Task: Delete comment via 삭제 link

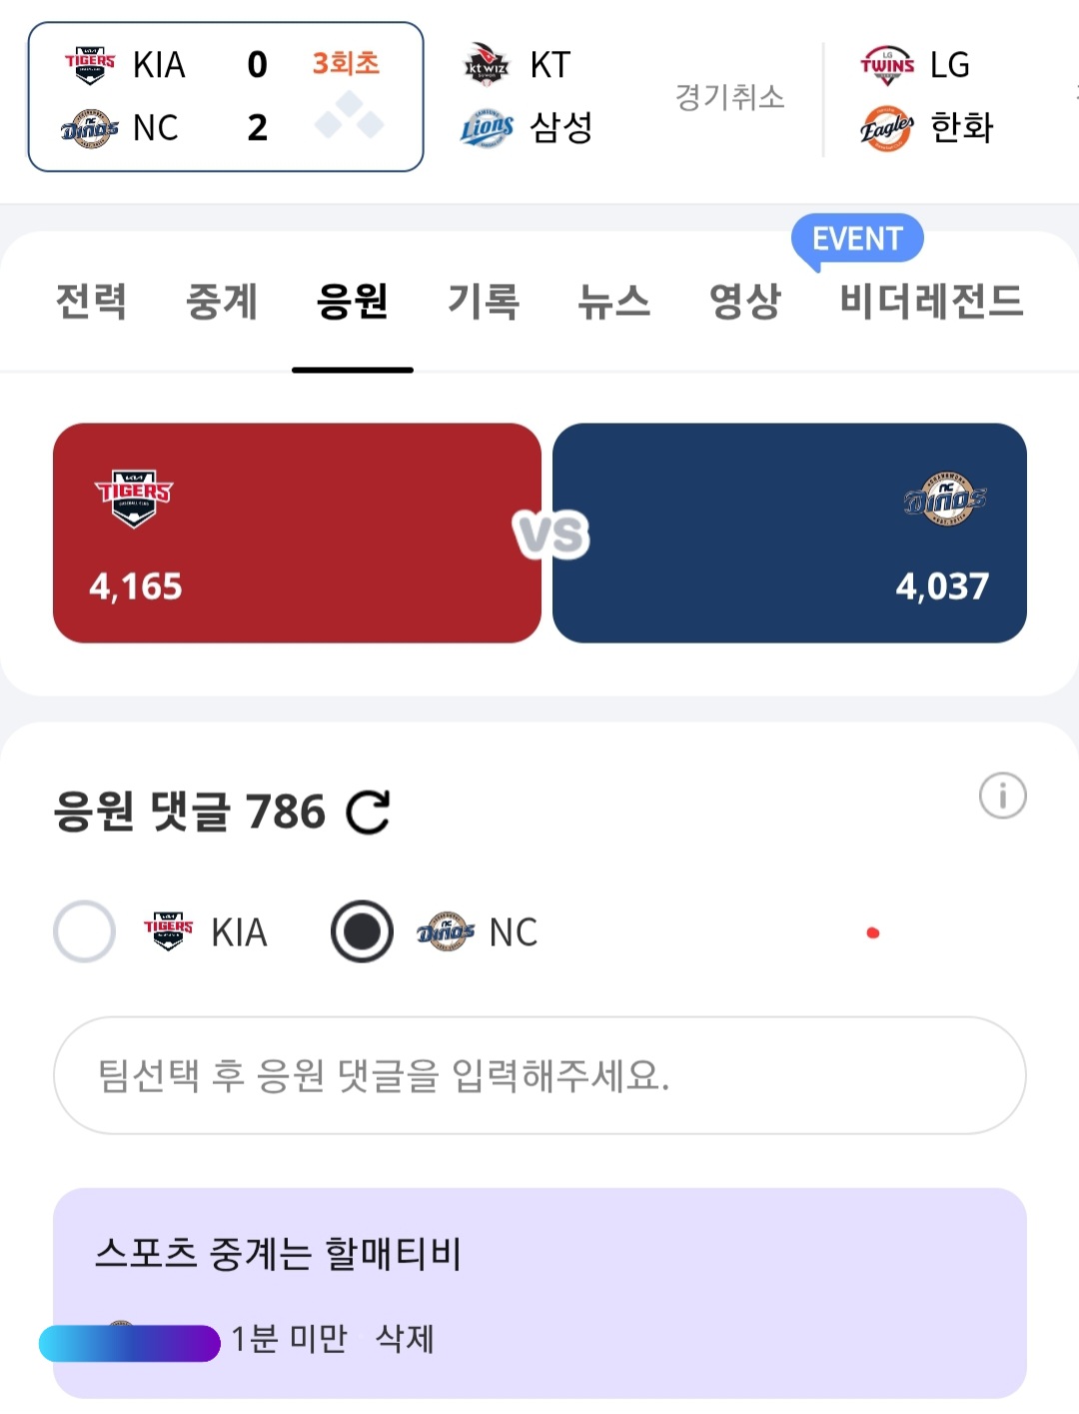Action: pyautogui.click(x=405, y=1338)
